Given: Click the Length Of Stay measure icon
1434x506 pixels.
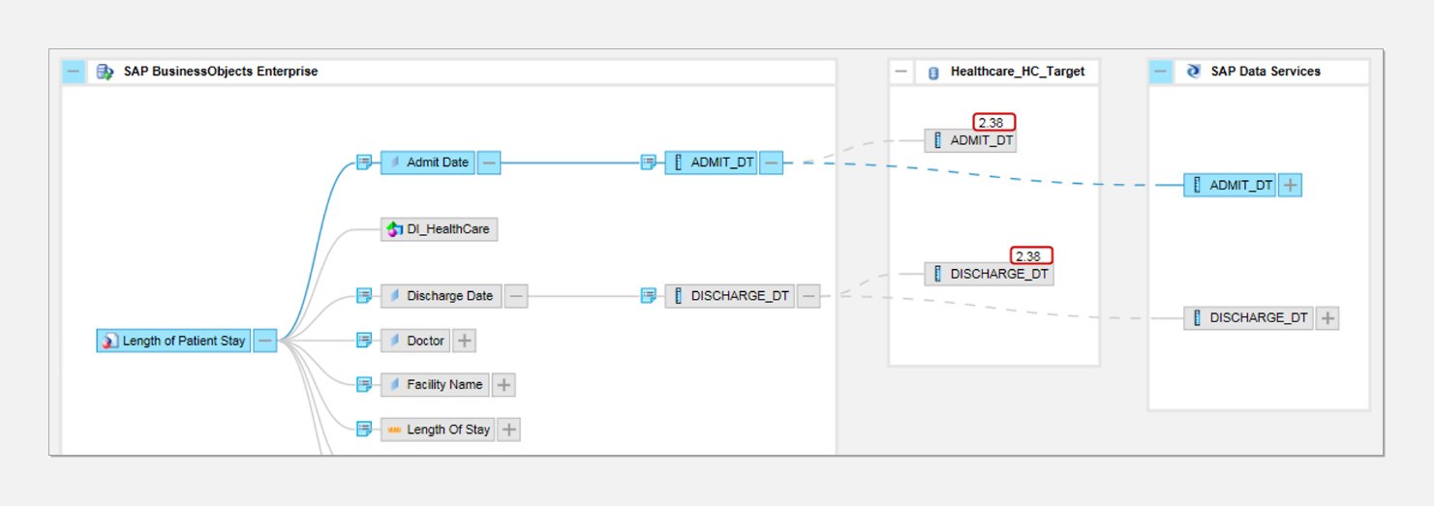Looking at the screenshot, I should click(x=394, y=430).
